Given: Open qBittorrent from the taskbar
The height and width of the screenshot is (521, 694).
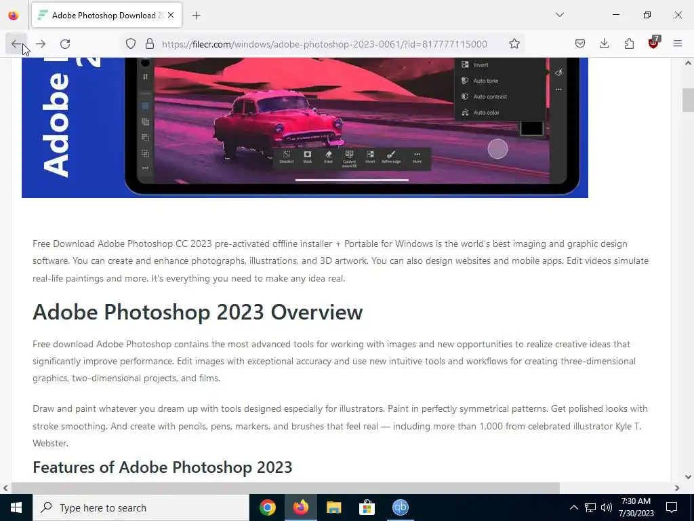Looking at the screenshot, I should [x=400, y=507].
